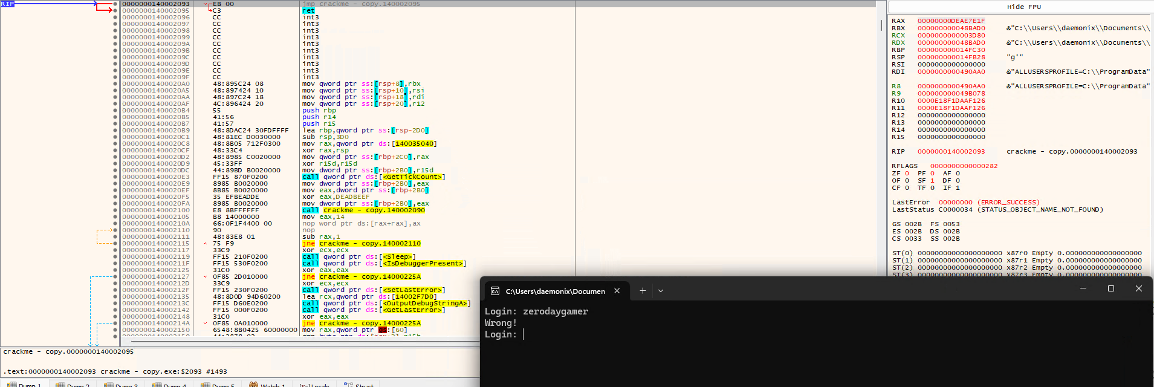Toggle breakpoint dot at address 0000000140002115
The height and width of the screenshot is (387, 1154).
pos(115,244)
